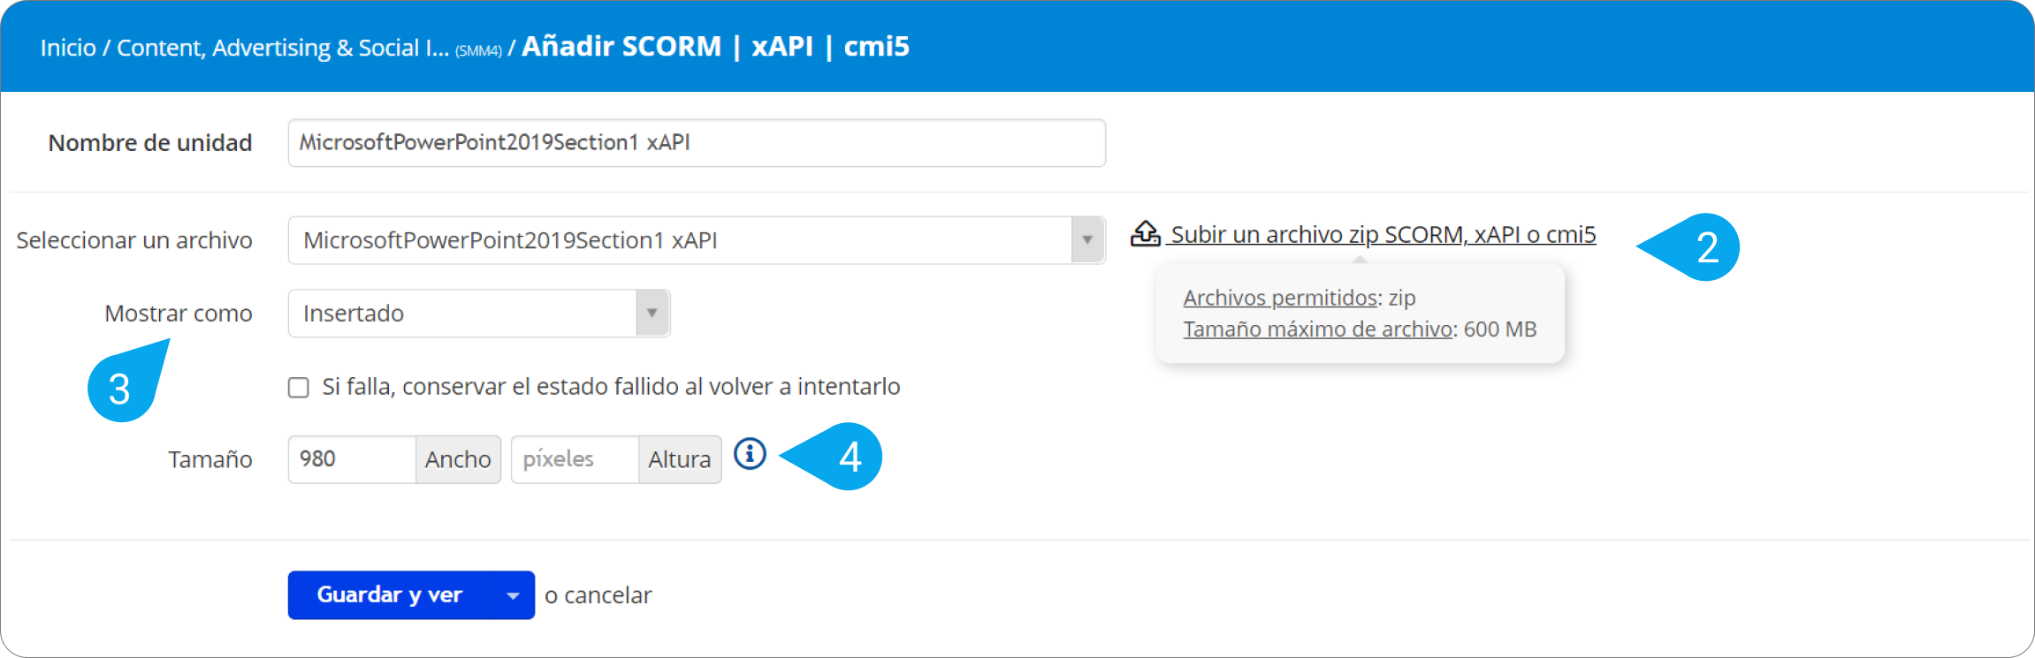Screen dimensions: 2035x658
Task: Click the Añadir SCORM page title
Action: 715,46
